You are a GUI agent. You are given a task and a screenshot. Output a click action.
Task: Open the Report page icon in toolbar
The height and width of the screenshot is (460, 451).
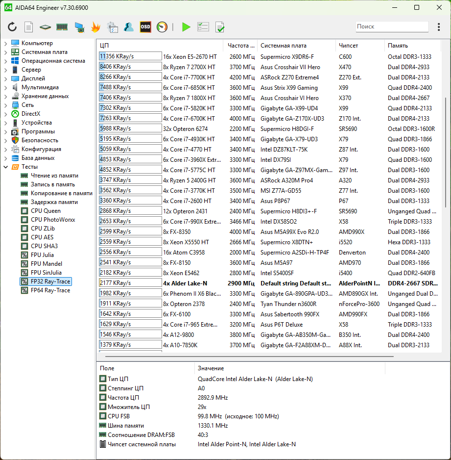pyautogui.click(x=29, y=27)
